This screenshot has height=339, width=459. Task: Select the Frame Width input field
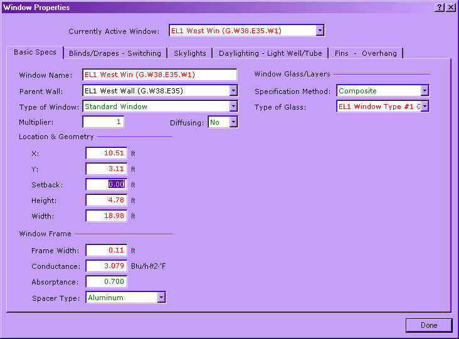[106, 251]
